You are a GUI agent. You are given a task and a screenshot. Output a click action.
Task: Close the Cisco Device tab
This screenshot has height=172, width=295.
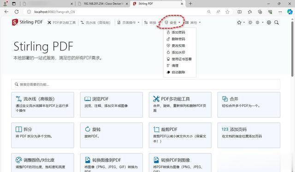coord(127,4)
